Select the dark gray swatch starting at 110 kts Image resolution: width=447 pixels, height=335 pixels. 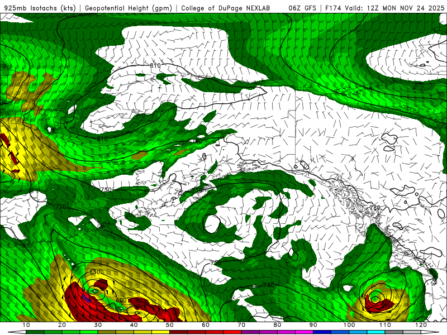(x=393, y=332)
